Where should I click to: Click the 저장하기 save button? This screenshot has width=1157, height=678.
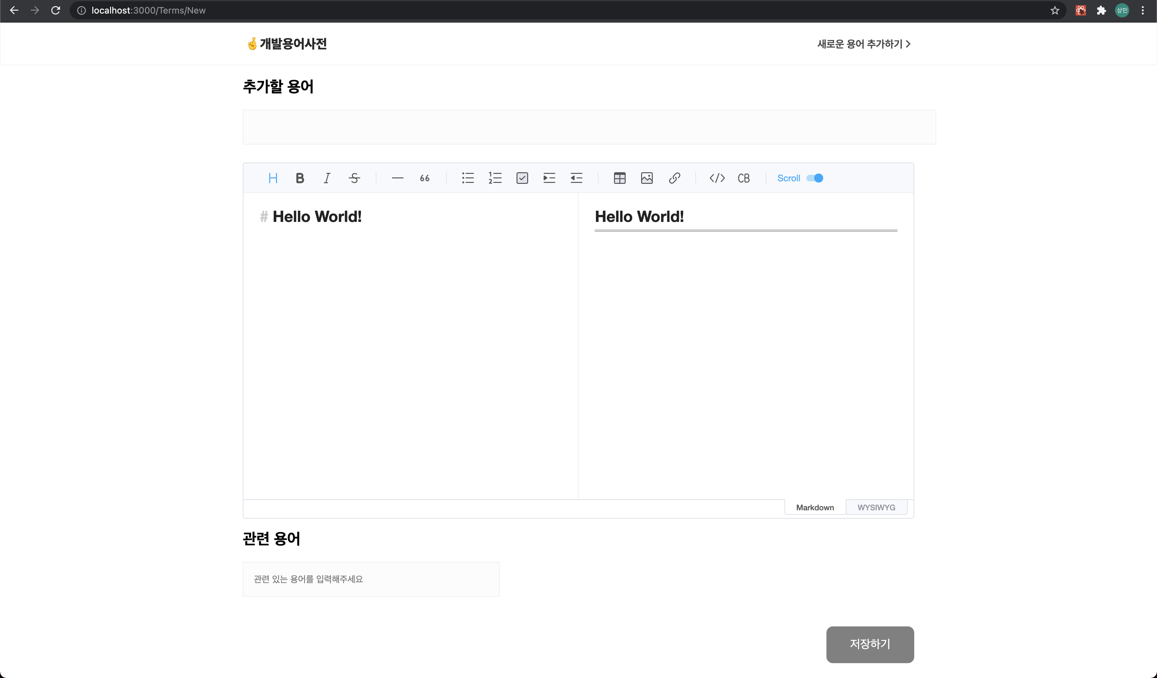click(870, 644)
